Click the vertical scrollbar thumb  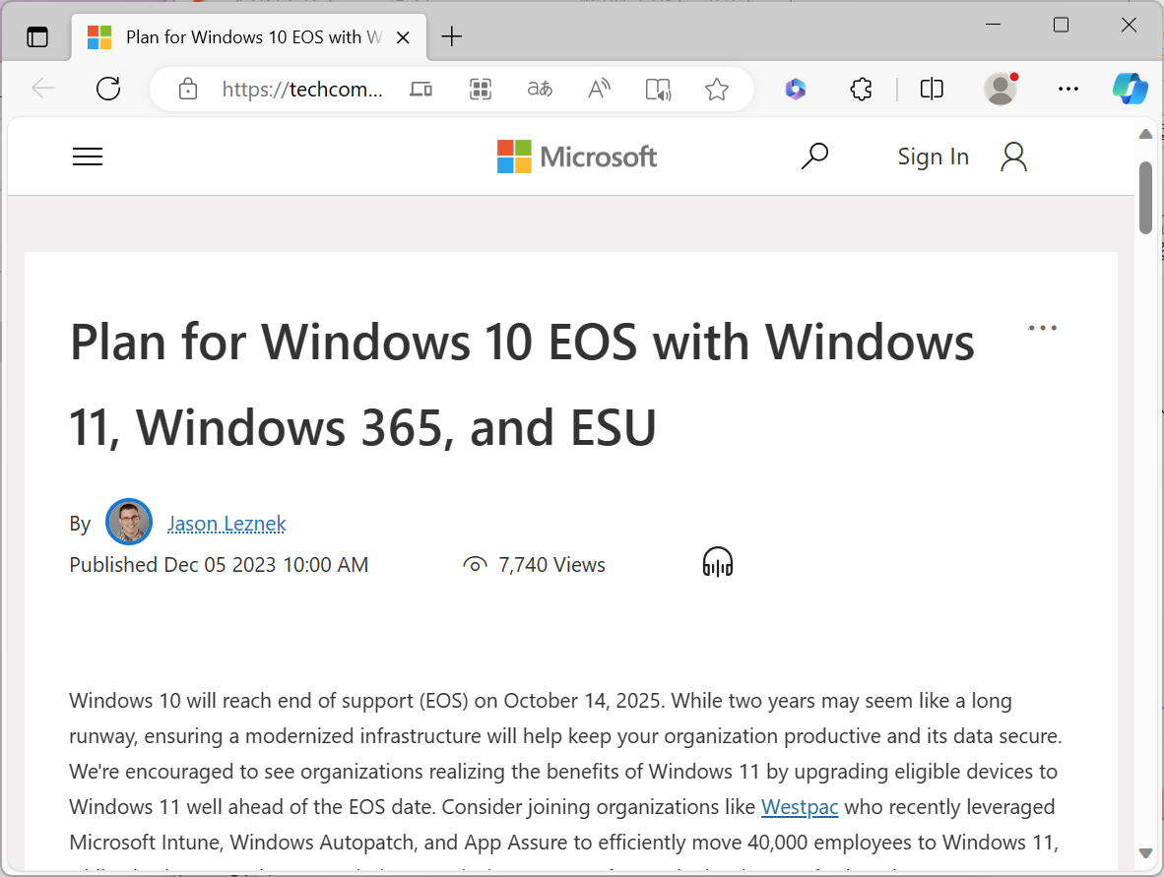tap(1145, 198)
